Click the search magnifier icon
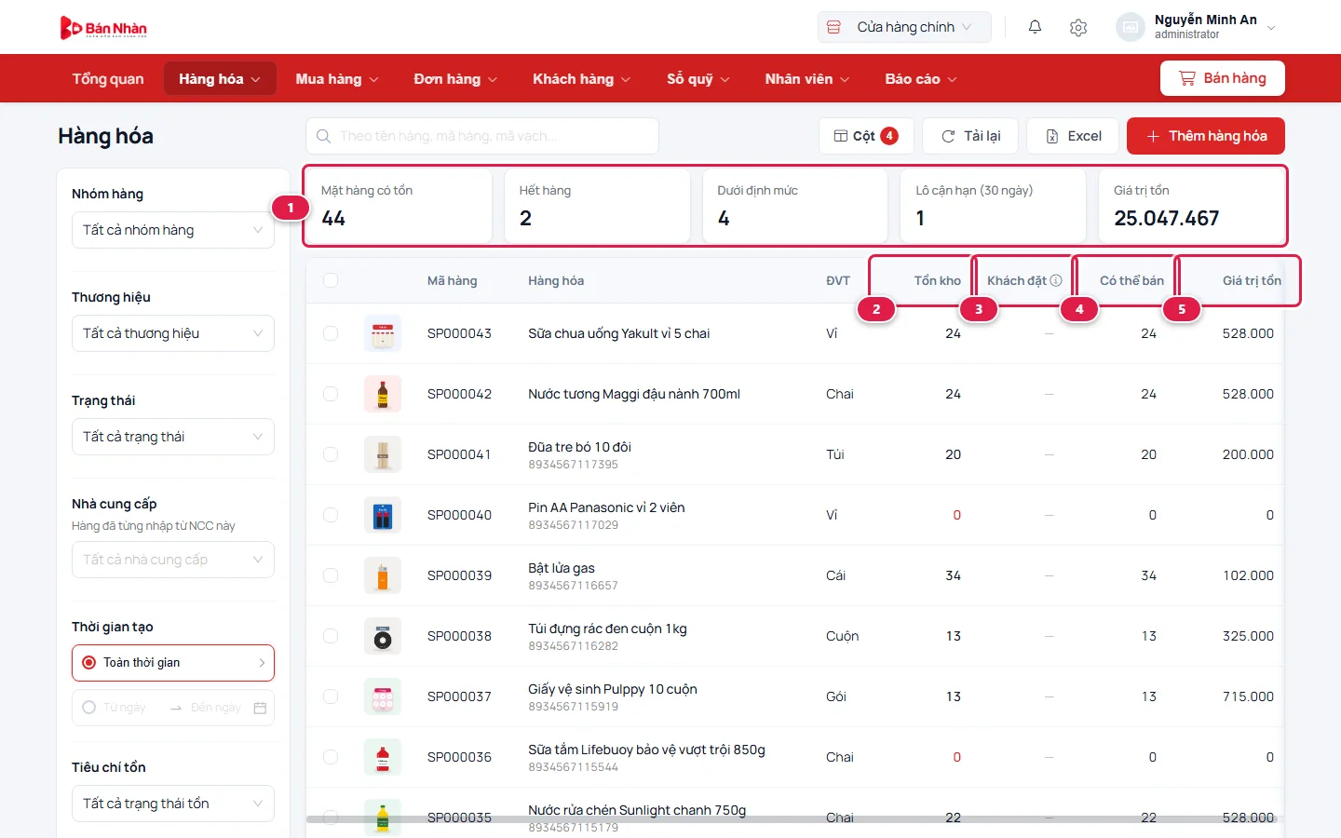This screenshot has height=838, width=1341. click(323, 136)
